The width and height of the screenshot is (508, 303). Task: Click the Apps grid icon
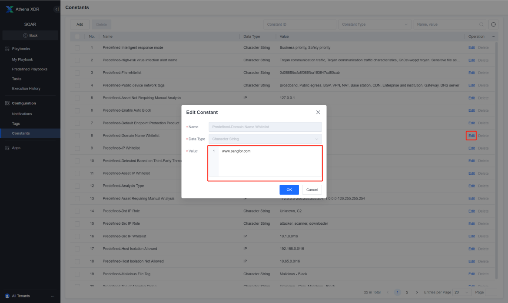pos(7,148)
